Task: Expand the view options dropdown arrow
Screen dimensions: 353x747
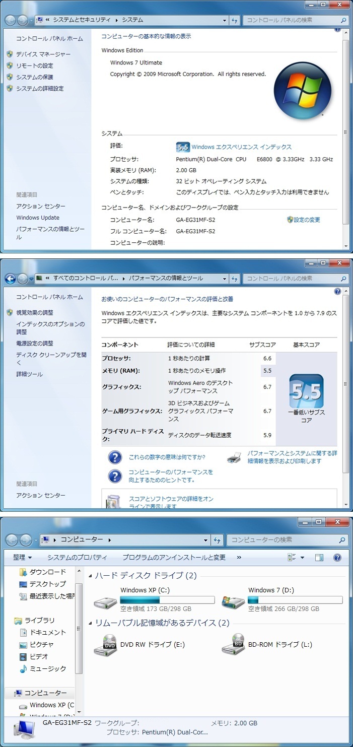Action: (302, 558)
